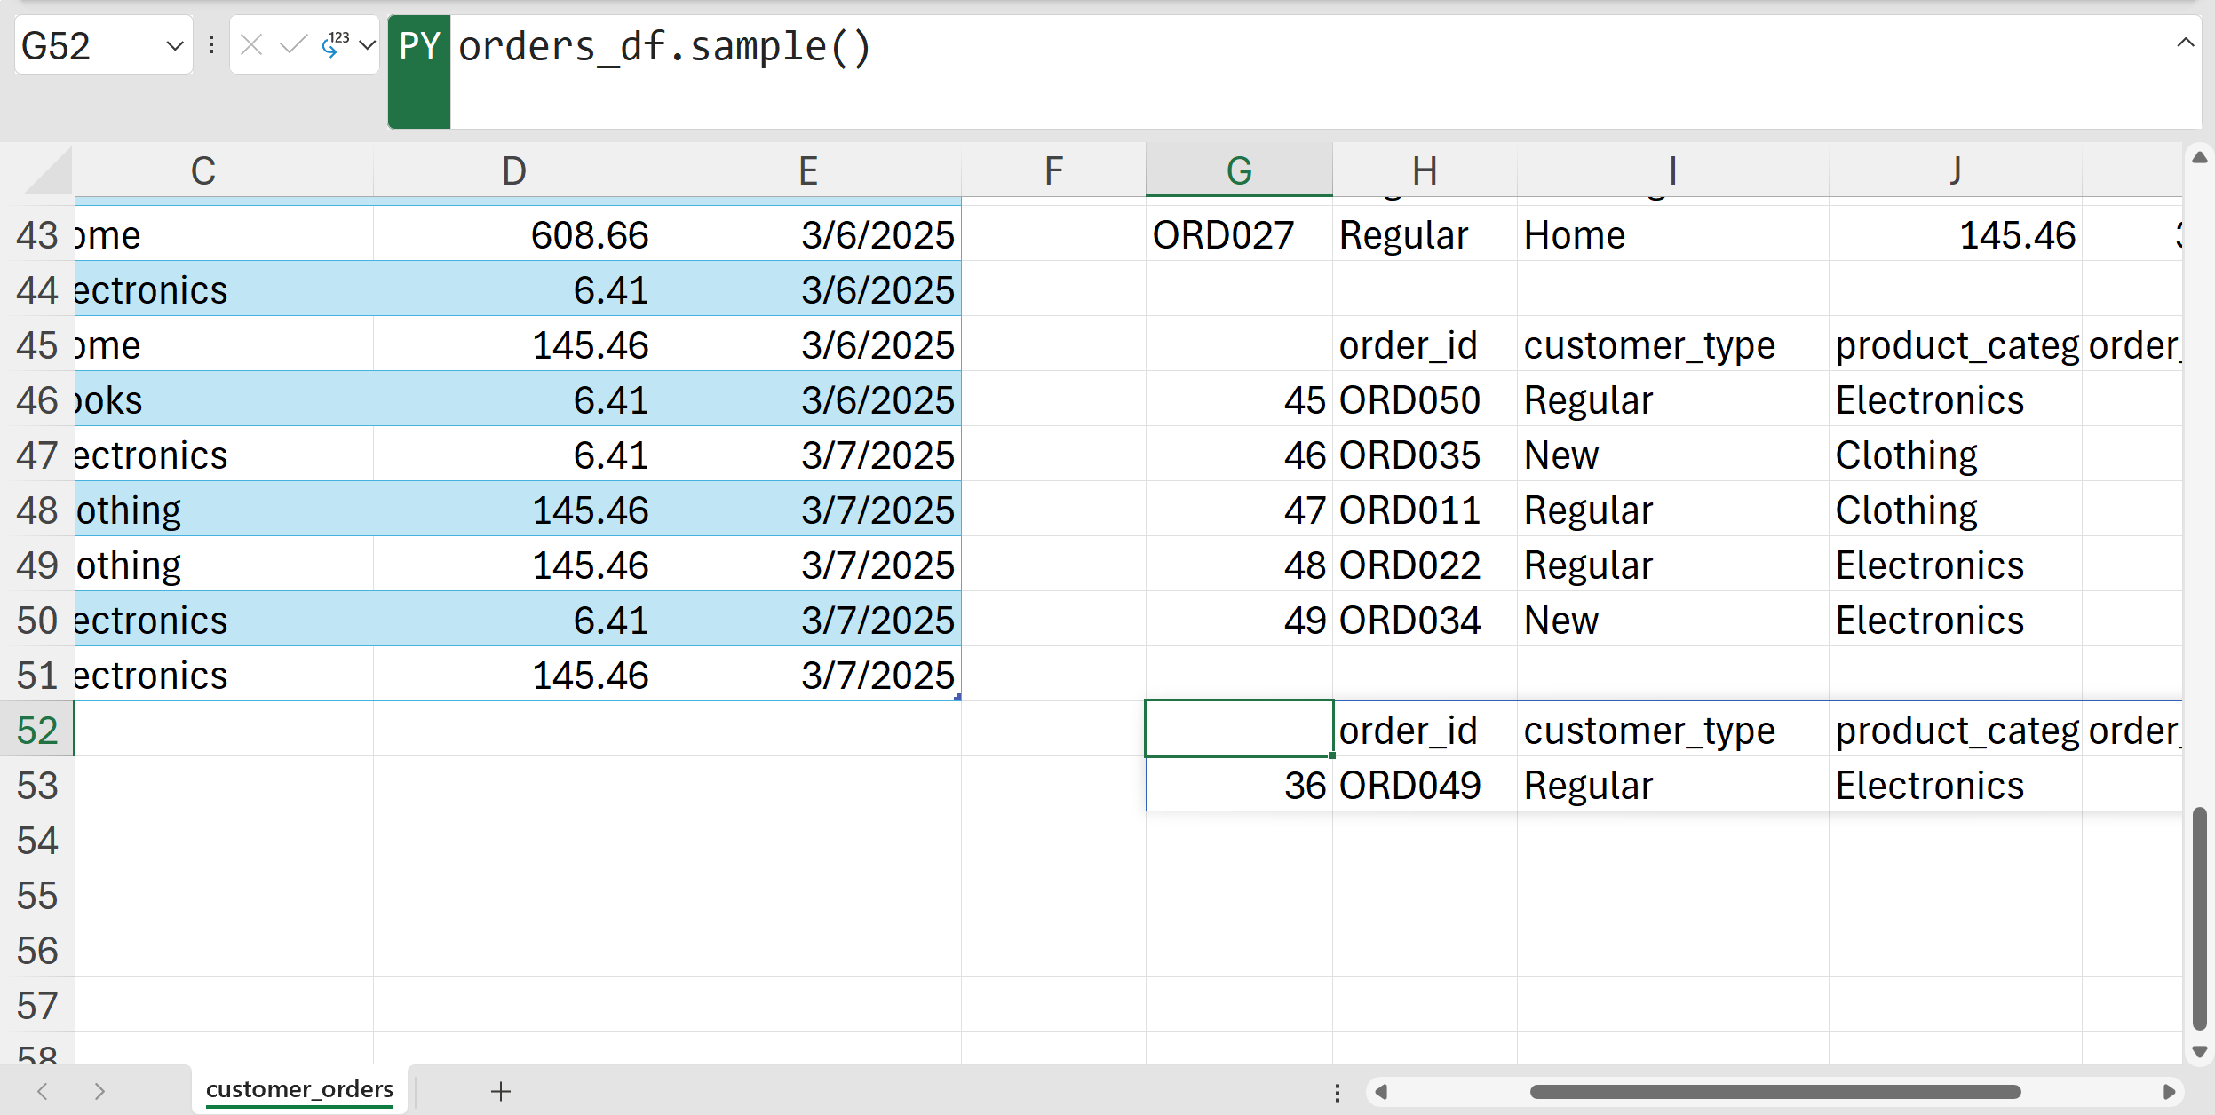The height and width of the screenshot is (1115, 2215).
Task: Expand the Python output type dropdown
Action: click(x=367, y=44)
